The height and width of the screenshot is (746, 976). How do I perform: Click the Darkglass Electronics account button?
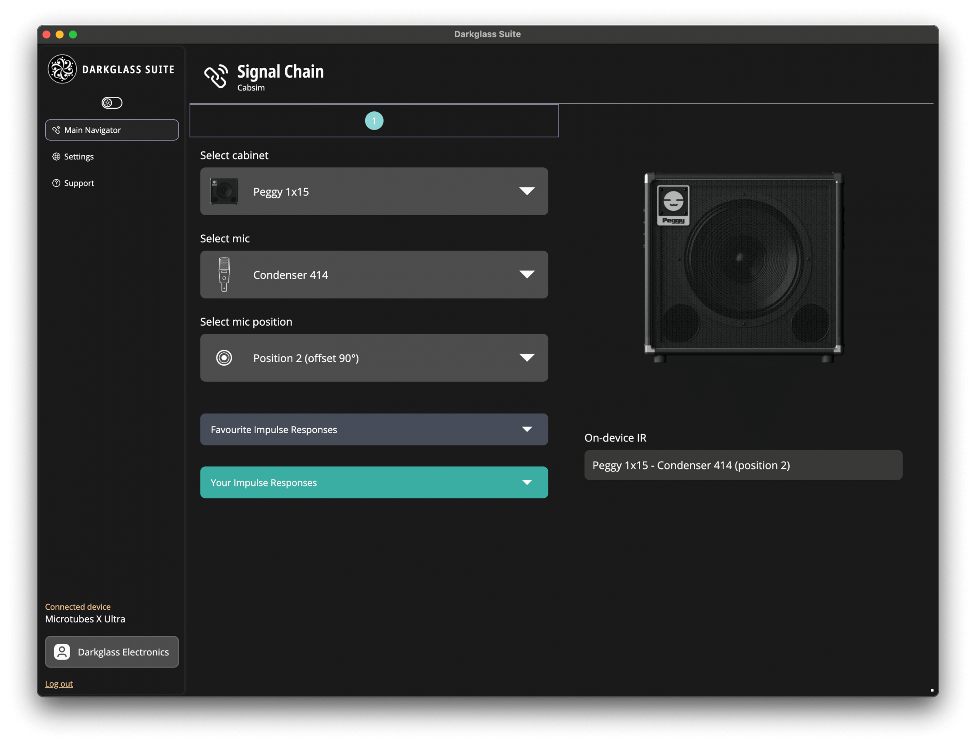coord(112,652)
